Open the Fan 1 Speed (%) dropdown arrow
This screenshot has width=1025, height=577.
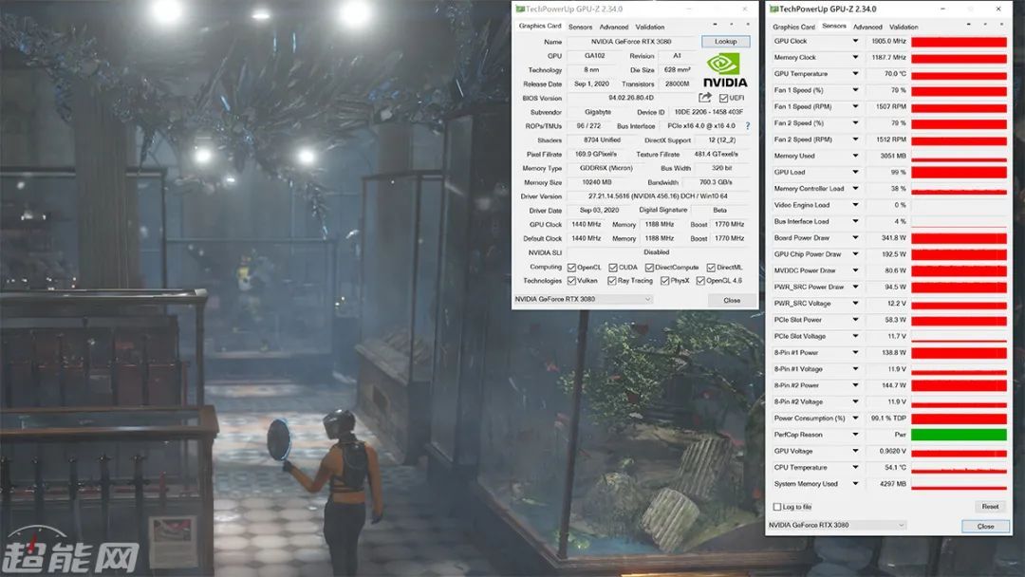coord(855,90)
